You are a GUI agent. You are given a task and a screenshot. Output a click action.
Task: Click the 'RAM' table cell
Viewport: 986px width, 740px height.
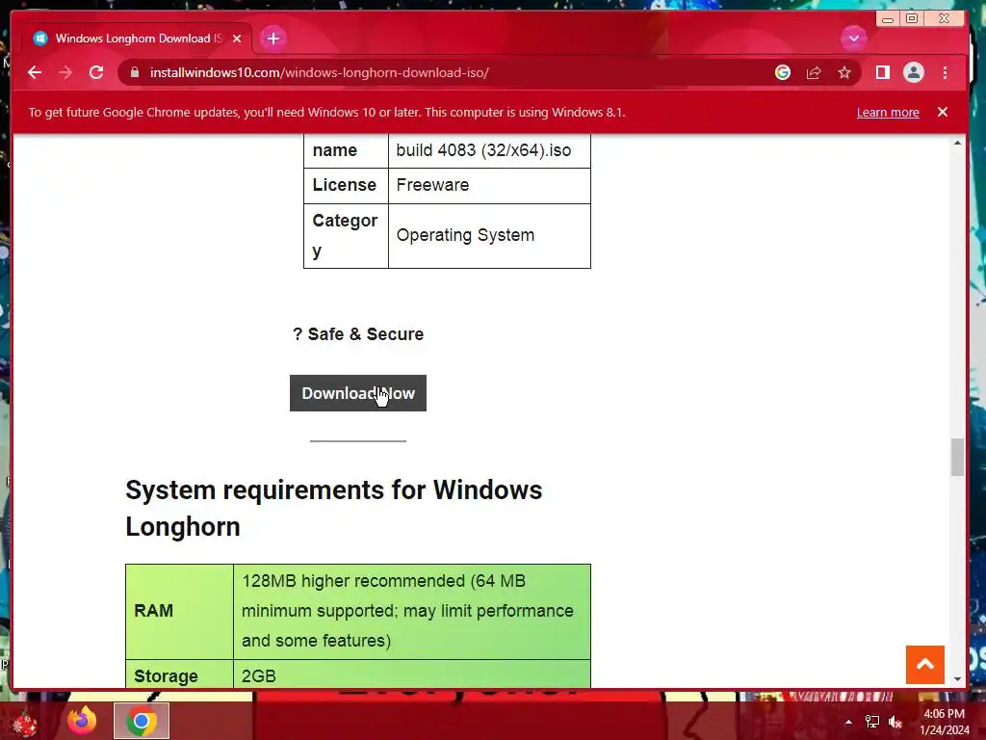(180, 612)
